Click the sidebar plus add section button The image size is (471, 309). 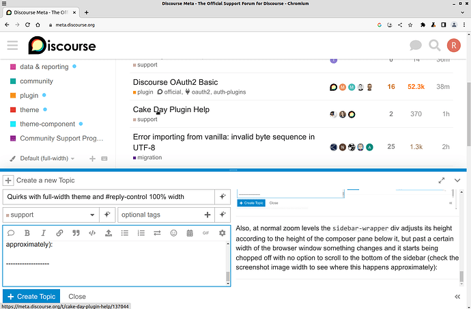92,159
